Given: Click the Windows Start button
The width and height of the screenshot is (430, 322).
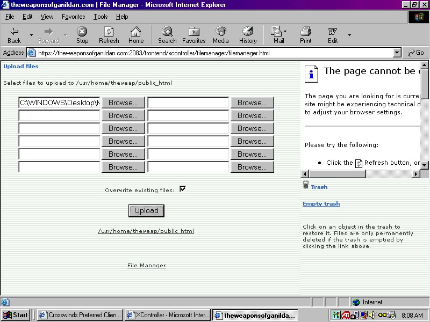Looking at the screenshot, I should pos(16,315).
